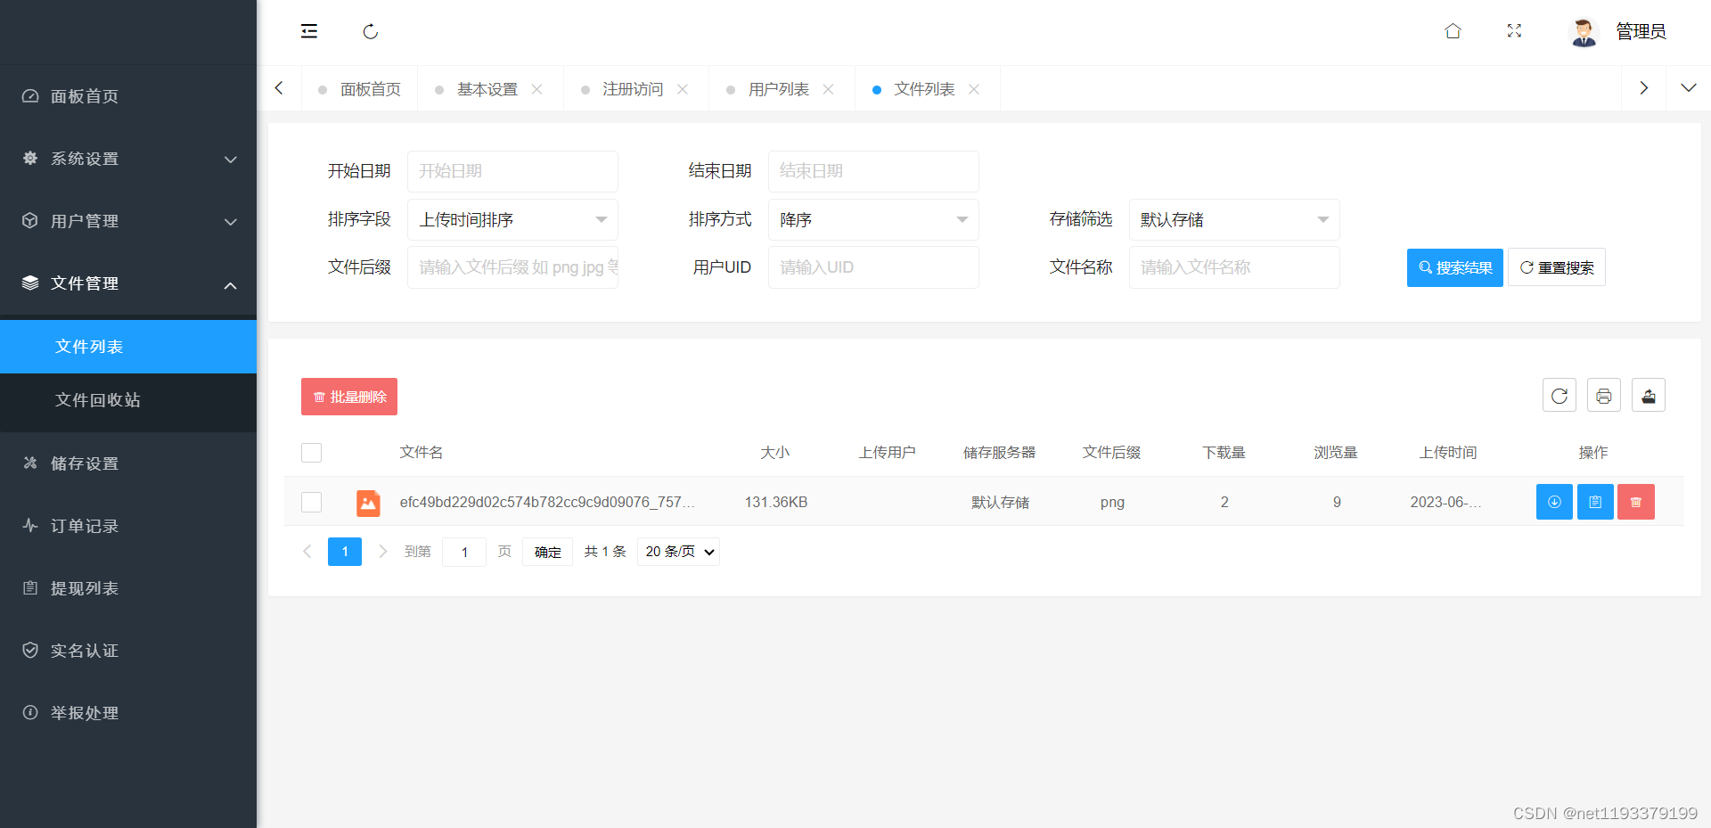Open 面板首页 in the sidebar

pos(128,96)
